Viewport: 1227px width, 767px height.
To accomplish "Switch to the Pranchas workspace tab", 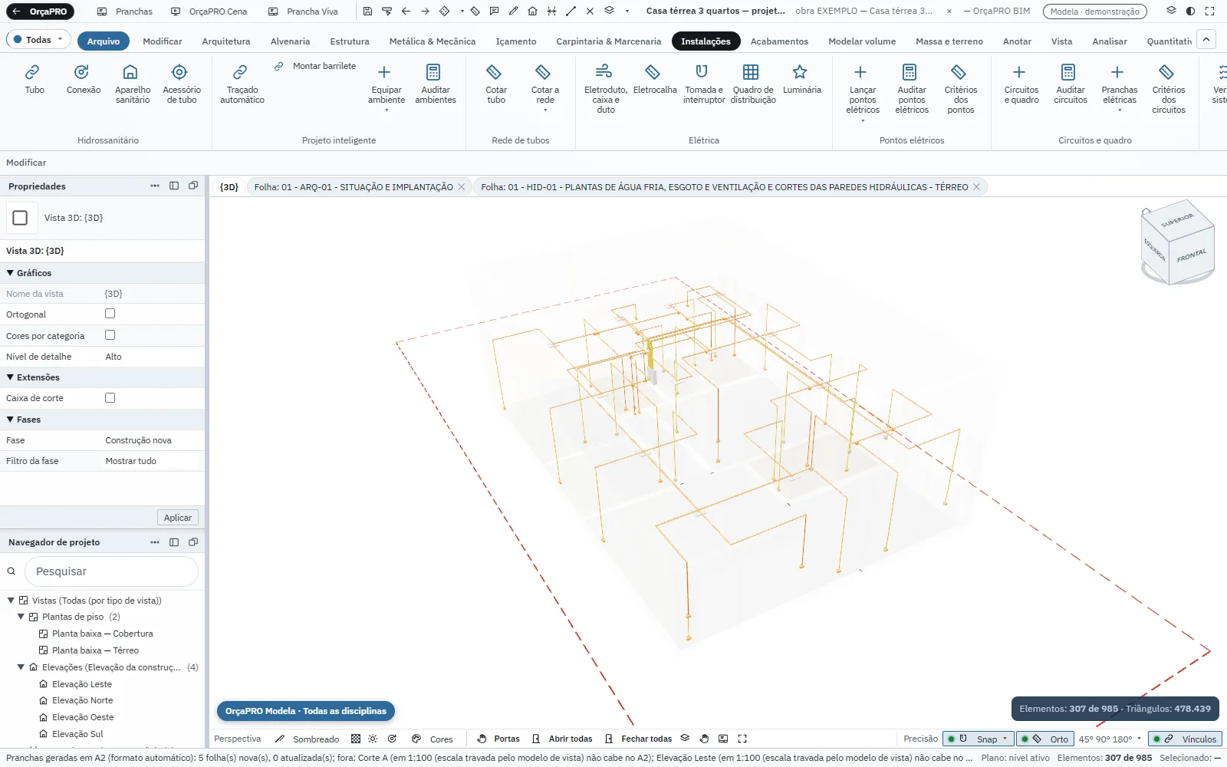I will (x=125, y=12).
